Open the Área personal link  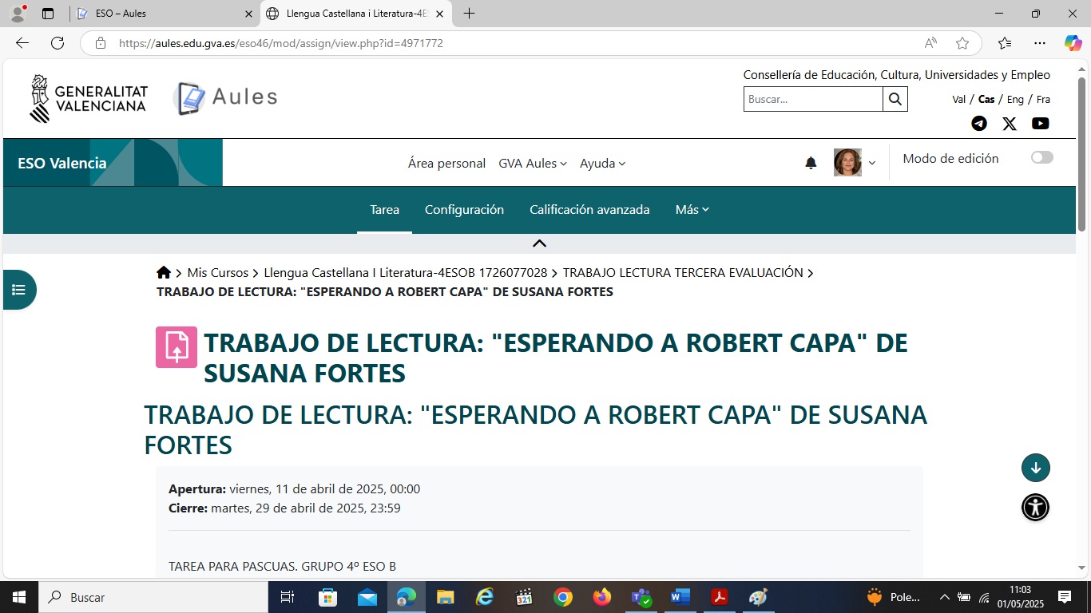coord(446,164)
